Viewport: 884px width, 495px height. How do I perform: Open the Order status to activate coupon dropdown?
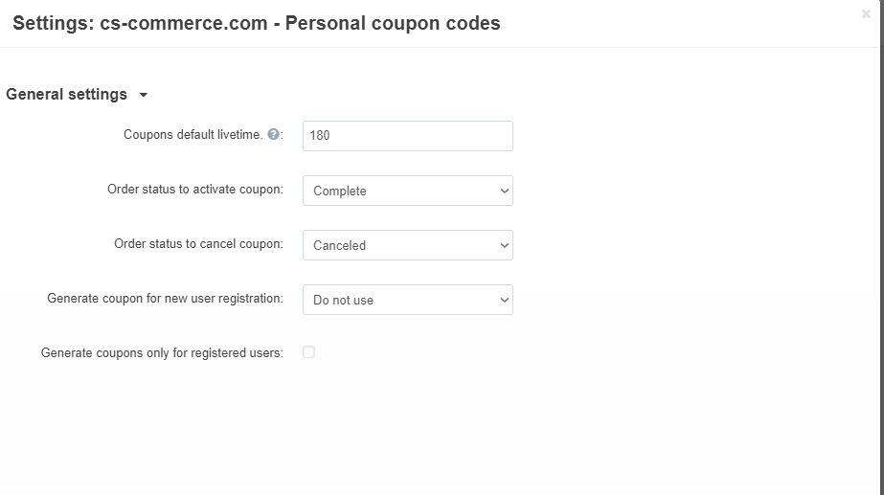coord(407,191)
